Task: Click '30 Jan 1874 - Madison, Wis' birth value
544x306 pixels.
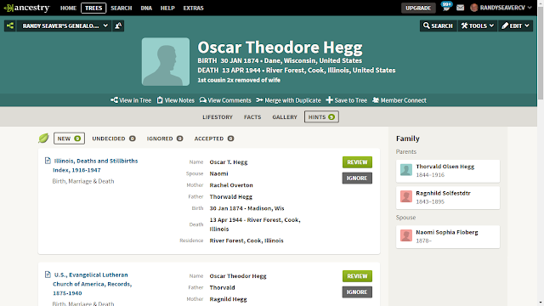Action: [x=246, y=208]
